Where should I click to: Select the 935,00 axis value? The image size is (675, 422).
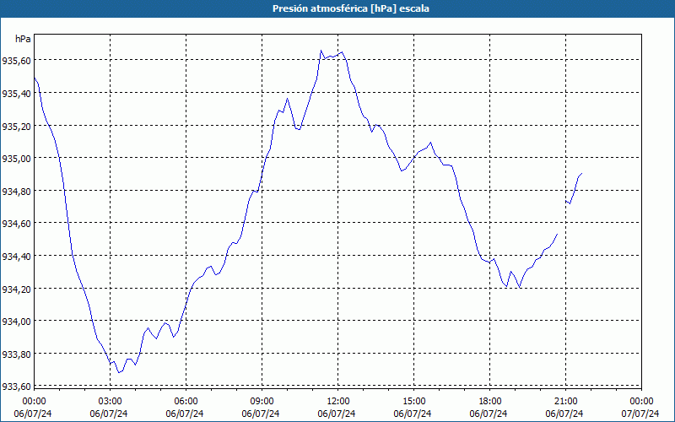tap(17, 159)
